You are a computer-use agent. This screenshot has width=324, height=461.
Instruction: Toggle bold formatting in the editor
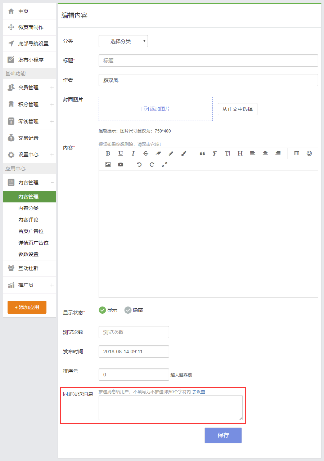[x=108, y=153]
